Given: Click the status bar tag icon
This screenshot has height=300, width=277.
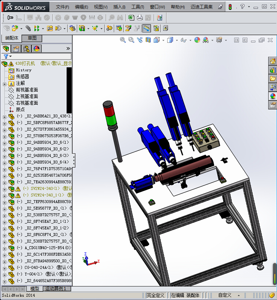Looking at the screenshot, I should 272,295.
